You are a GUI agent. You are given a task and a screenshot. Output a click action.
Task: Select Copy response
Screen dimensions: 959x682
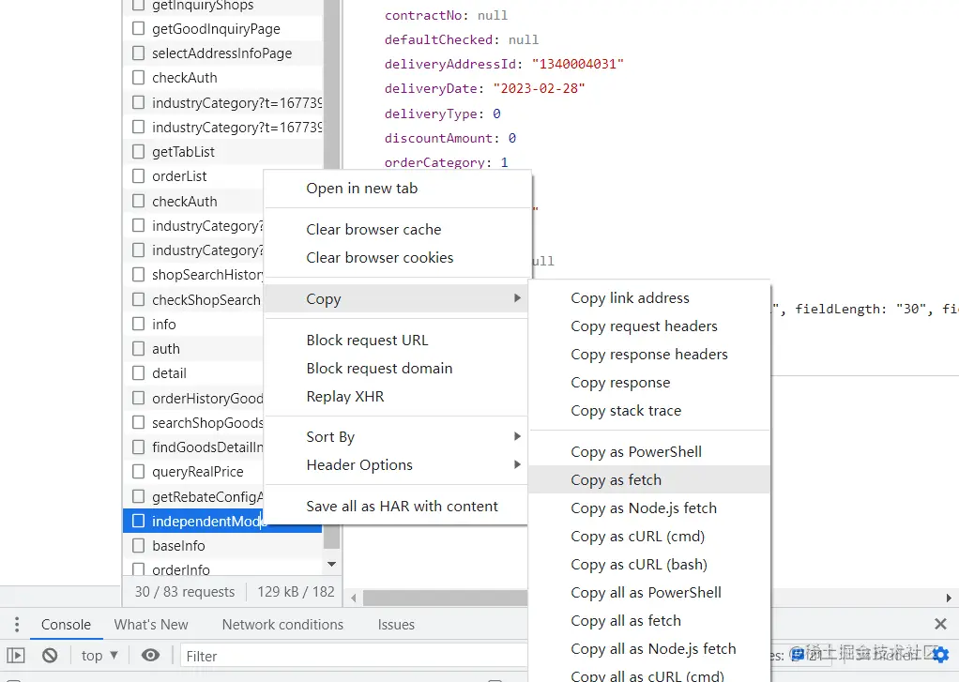pos(649,383)
